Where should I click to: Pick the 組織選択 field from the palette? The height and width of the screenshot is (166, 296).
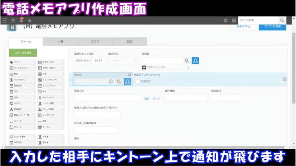tap(22, 109)
